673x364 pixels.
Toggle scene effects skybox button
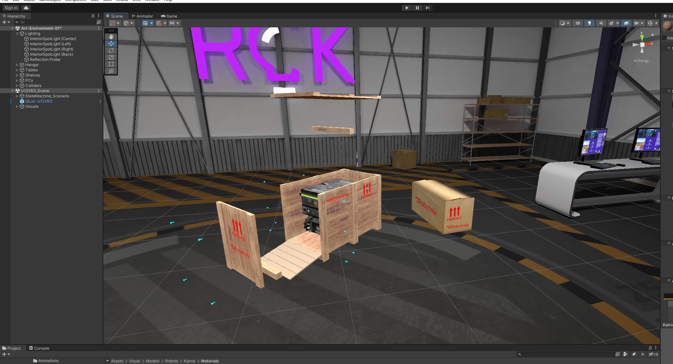click(611, 23)
